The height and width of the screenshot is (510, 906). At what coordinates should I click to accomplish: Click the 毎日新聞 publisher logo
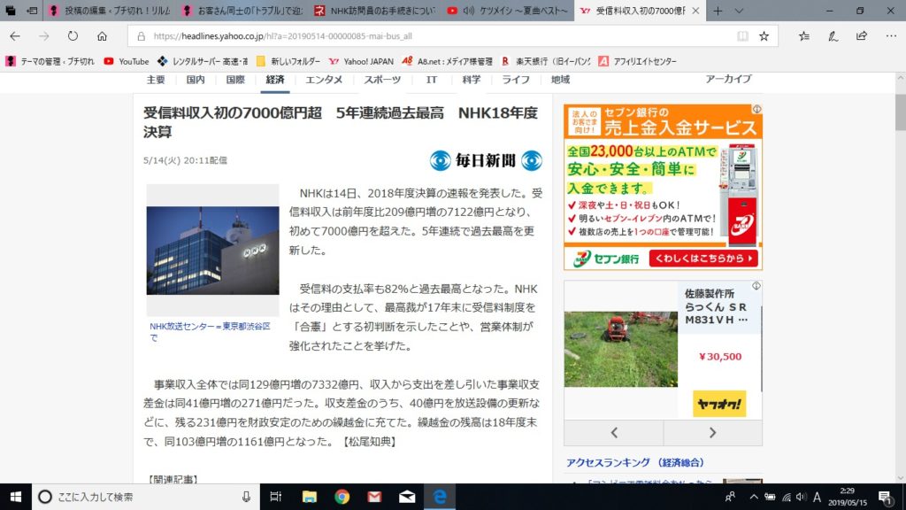(x=486, y=160)
